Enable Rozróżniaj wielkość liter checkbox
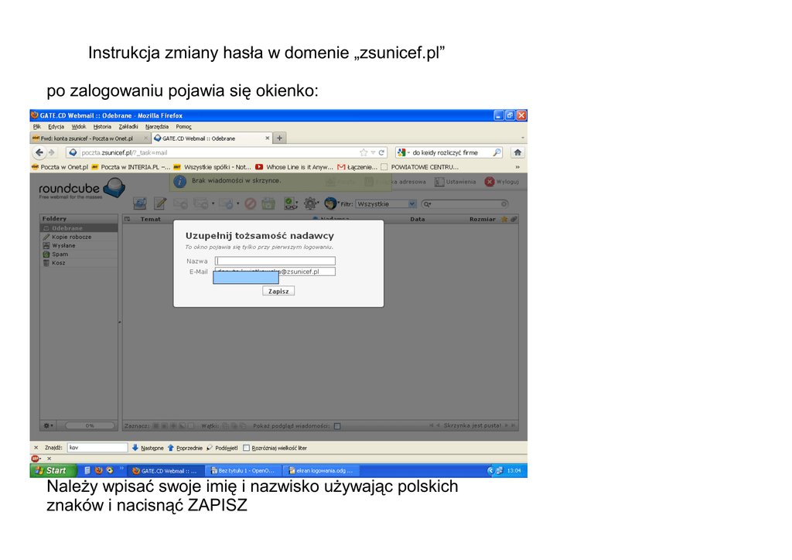Image resolution: width=792 pixels, height=560 pixels. 246,448
